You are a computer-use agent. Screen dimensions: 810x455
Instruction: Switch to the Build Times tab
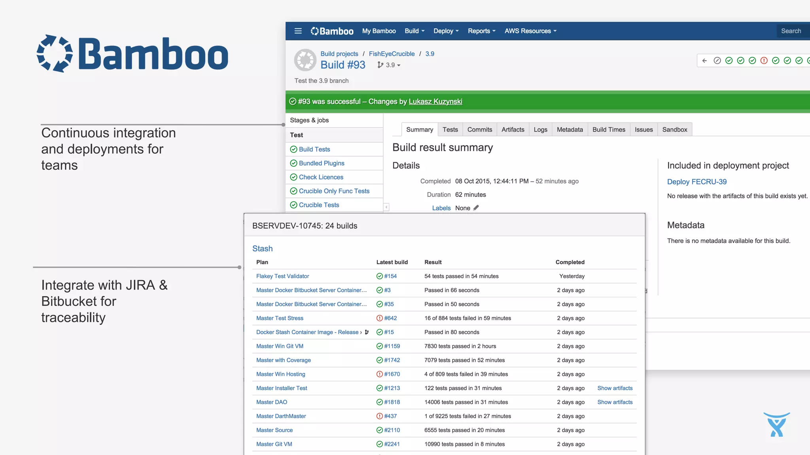[x=609, y=130]
